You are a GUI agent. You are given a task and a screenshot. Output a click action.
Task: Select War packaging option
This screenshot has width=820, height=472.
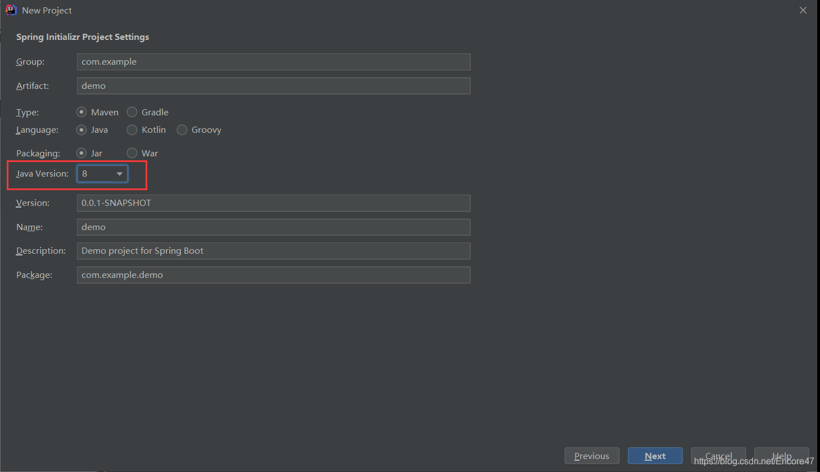pyautogui.click(x=142, y=153)
